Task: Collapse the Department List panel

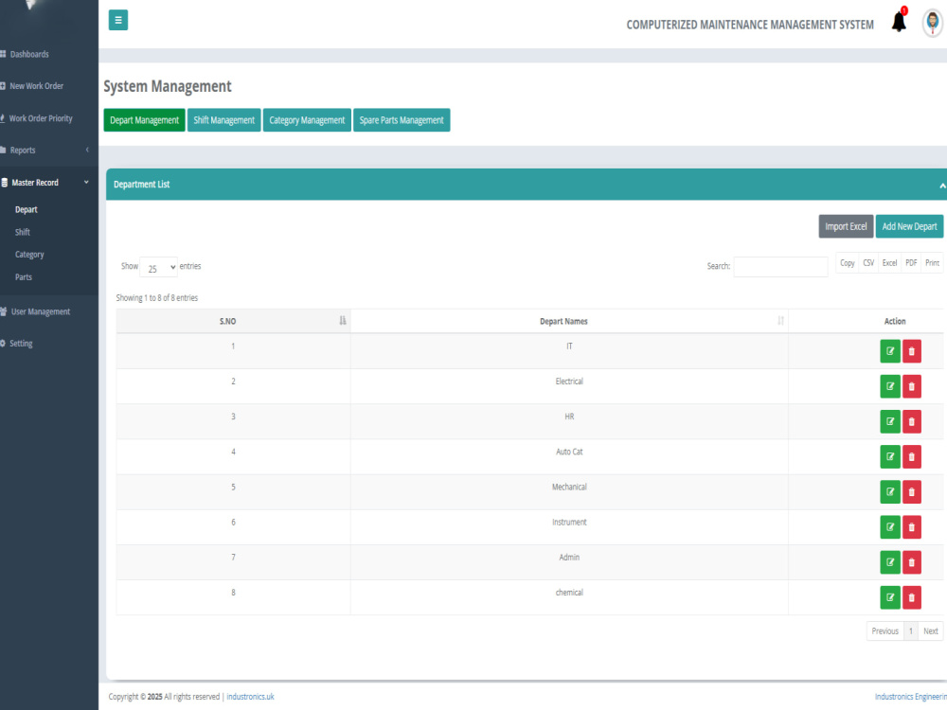Action: (942, 186)
